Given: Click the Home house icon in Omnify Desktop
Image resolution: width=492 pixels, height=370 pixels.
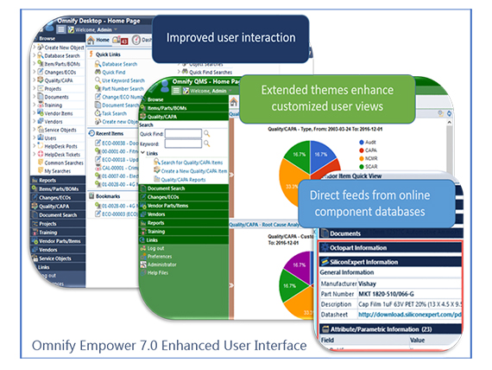Looking at the screenshot, I should click(91, 41).
